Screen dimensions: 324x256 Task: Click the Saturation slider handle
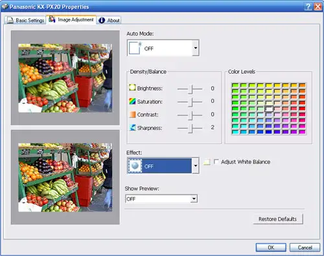pos(191,101)
